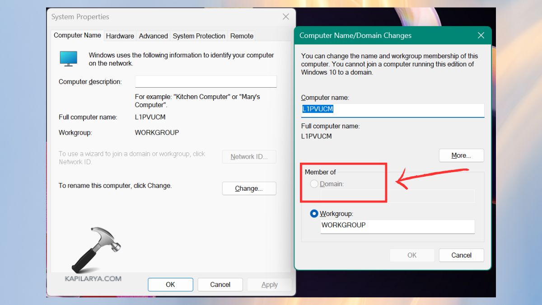Image resolution: width=542 pixels, height=305 pixels.
Task: Click the Computer name text field
Action: point(392,109)
